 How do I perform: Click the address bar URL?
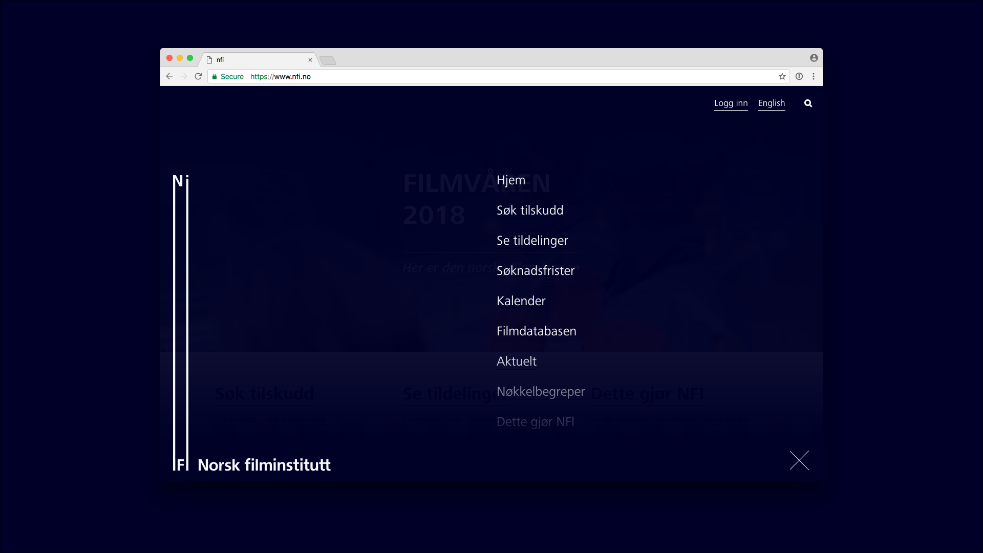pyautogui.click(x=281, y=77)
